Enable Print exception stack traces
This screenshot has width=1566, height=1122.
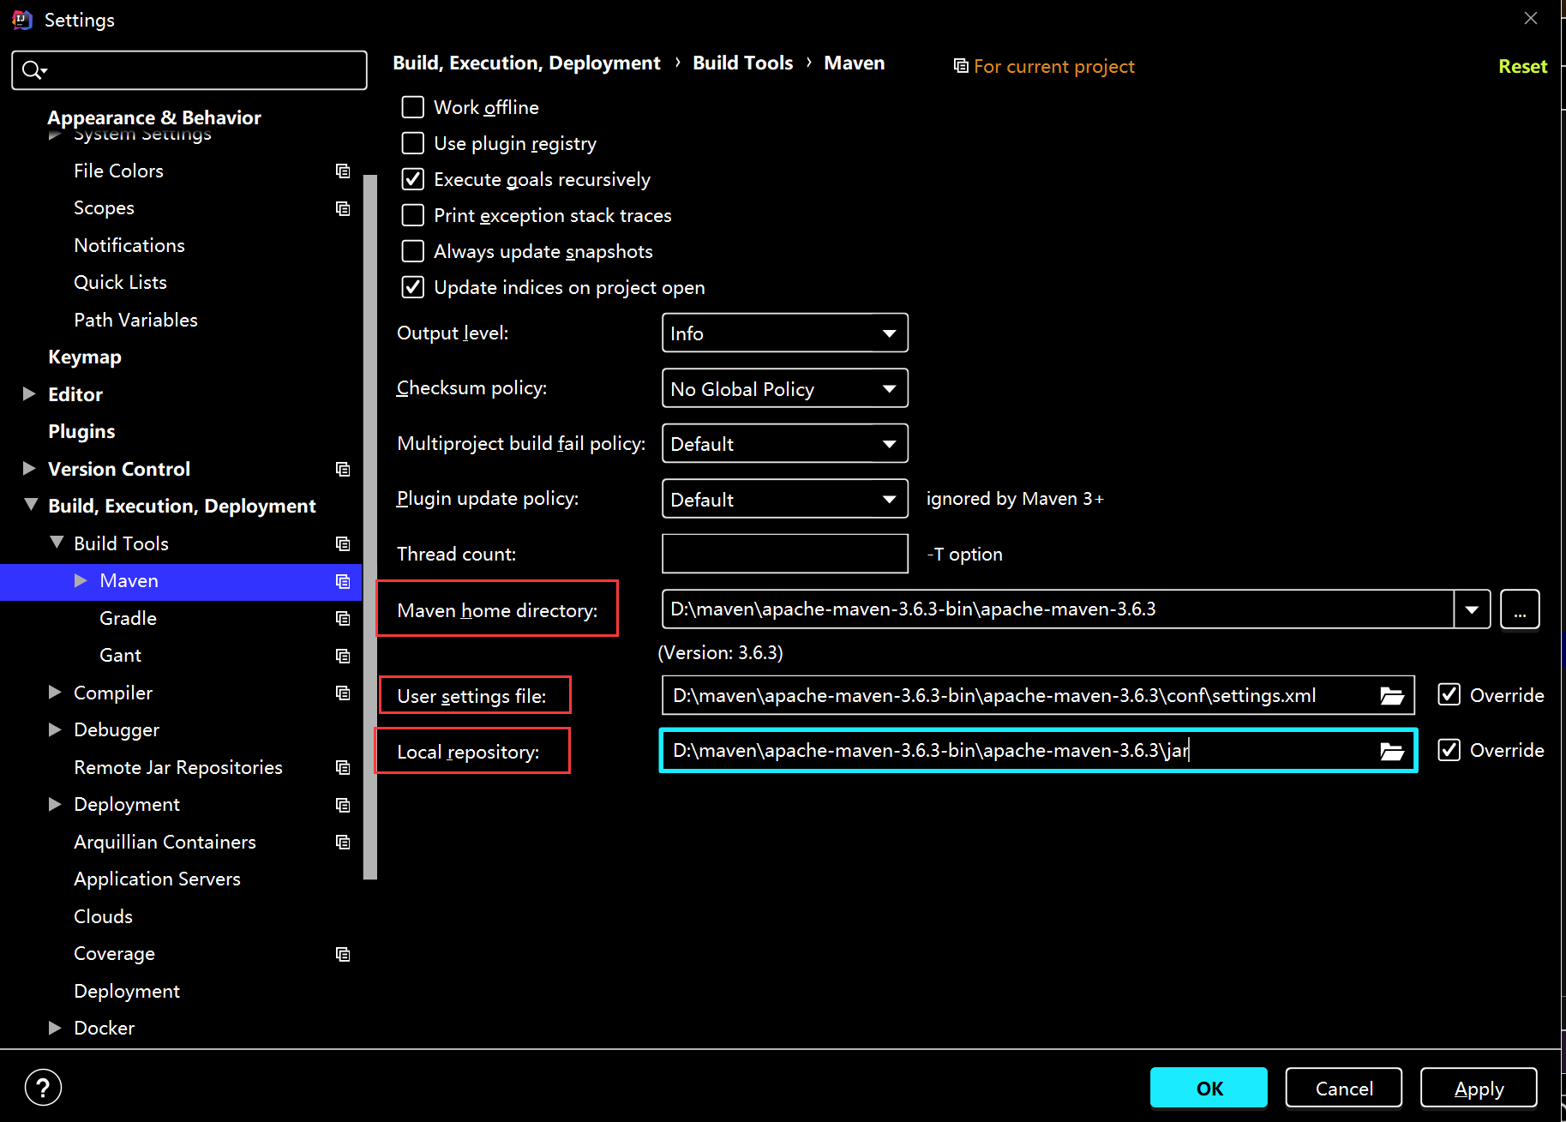pyautogui.click(x=413, y=215)
